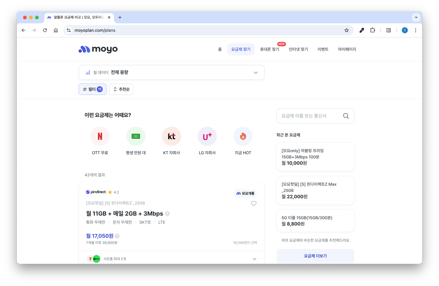Select the 평생 만원 대 money icon
Screen dimensions: 439x286
click(136, 136)
